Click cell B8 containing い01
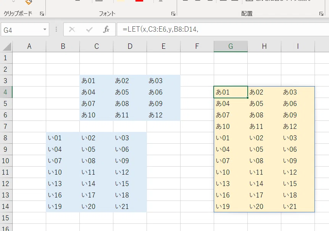329x231 pixels. pyautogui.click(x=63, y=138)
